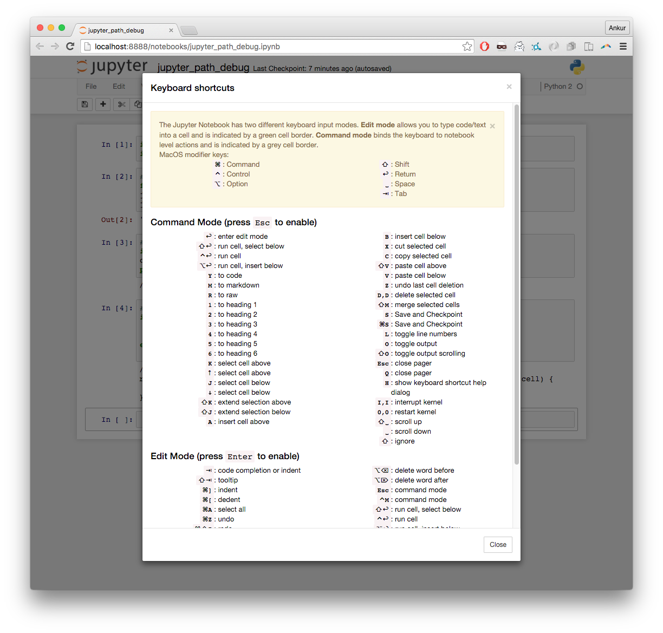Insert a new cell with the plus icon
Image resolution: width=663 pixels, height=633 pixels.
[x=103, y=104]
